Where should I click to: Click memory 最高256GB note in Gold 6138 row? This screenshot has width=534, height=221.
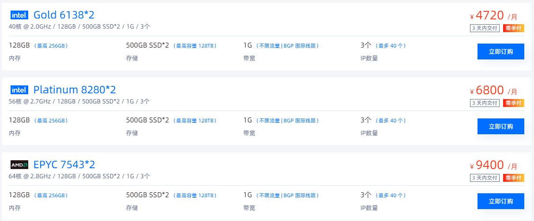pyautogui.click(x=51, y=46)
